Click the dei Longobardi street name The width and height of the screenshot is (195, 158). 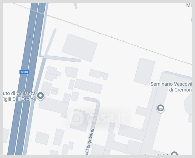click(90, 142)
